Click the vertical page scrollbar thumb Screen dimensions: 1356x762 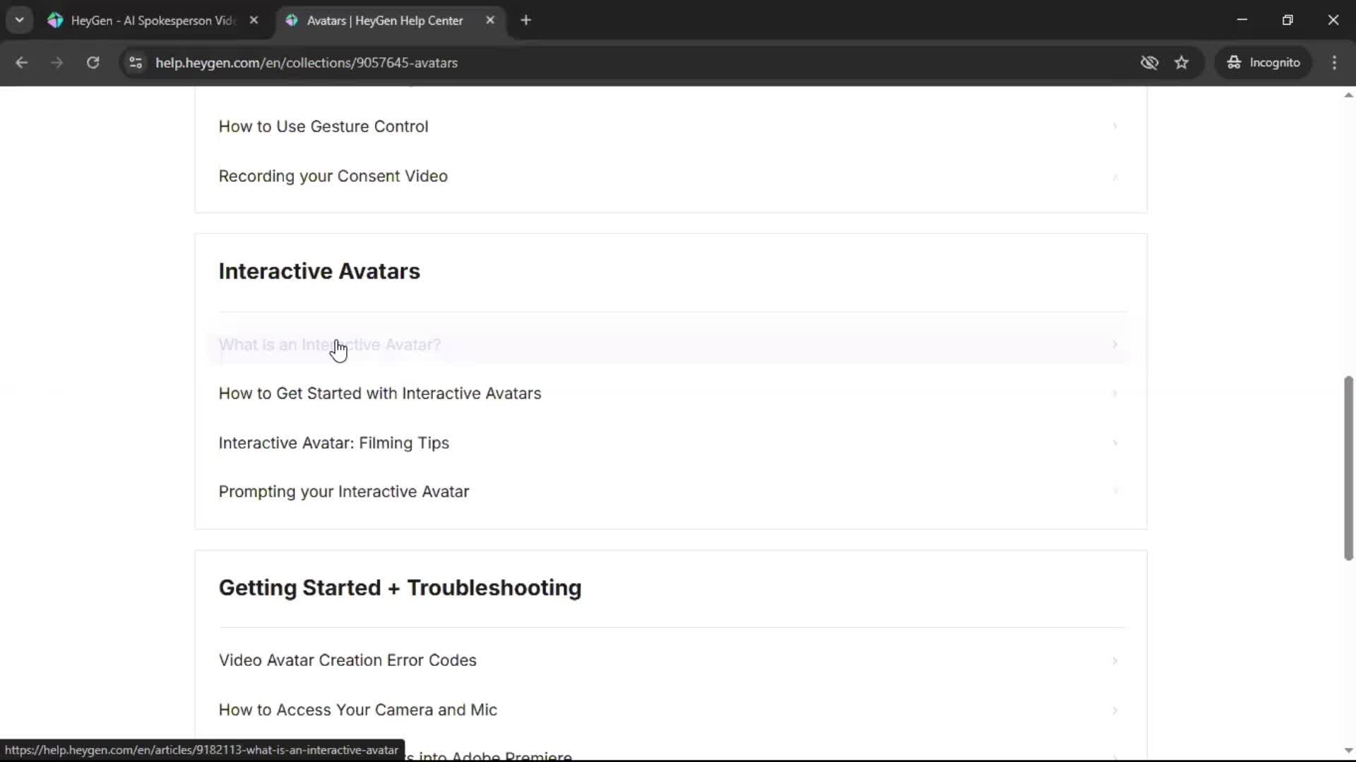[1348, 468]
